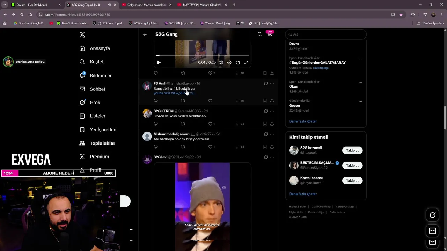Open more options on S2GLevi's post
This screenshot has height=251, width=447.
(272, 157)
